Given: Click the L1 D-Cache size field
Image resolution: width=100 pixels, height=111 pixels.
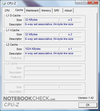Looking at the screenshot, I should (x=41, y=20).
